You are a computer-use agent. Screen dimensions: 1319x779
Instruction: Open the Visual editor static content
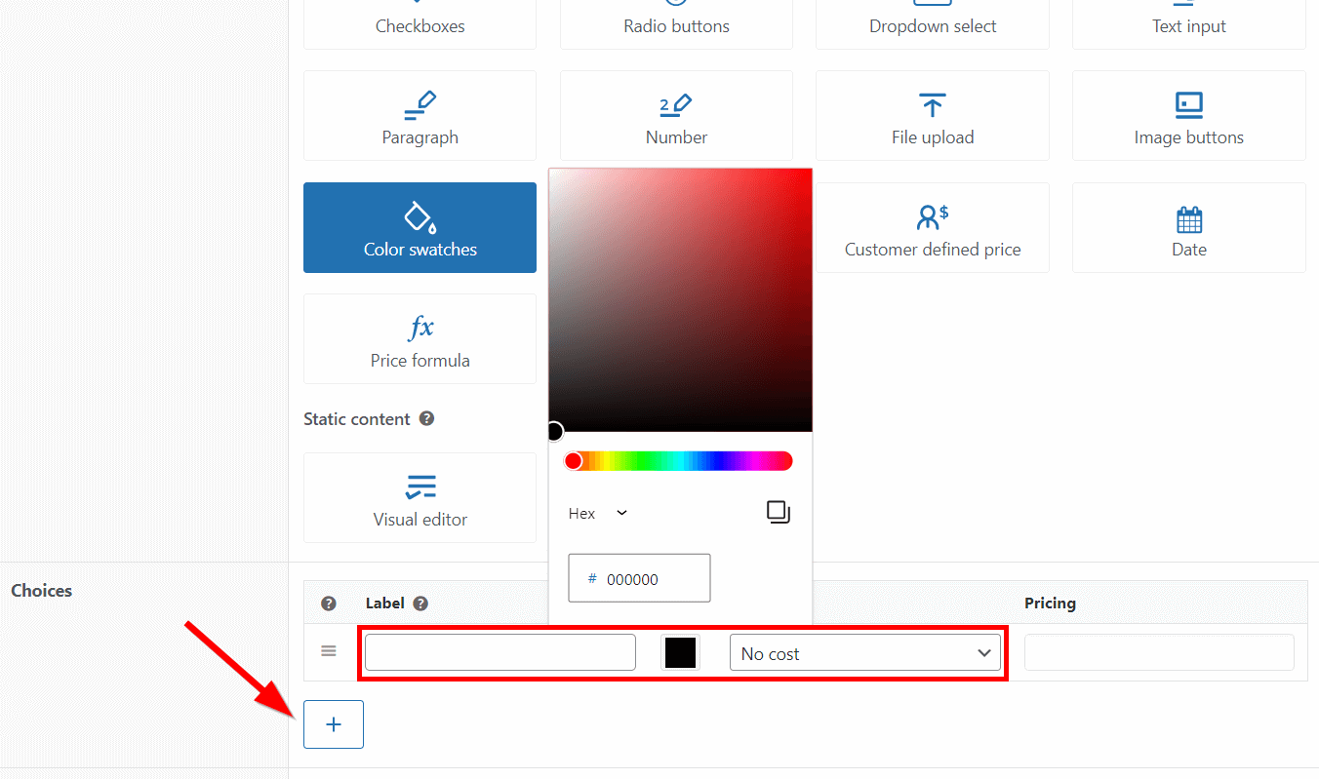pyautogui.click(x=420, y=498)
